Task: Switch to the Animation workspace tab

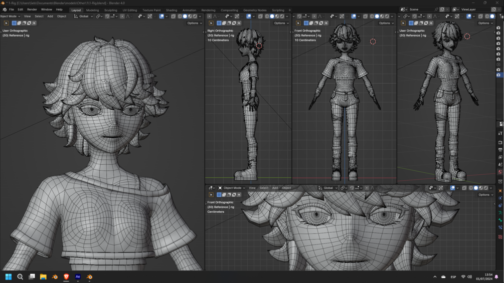Action: (x=190, y=10)
